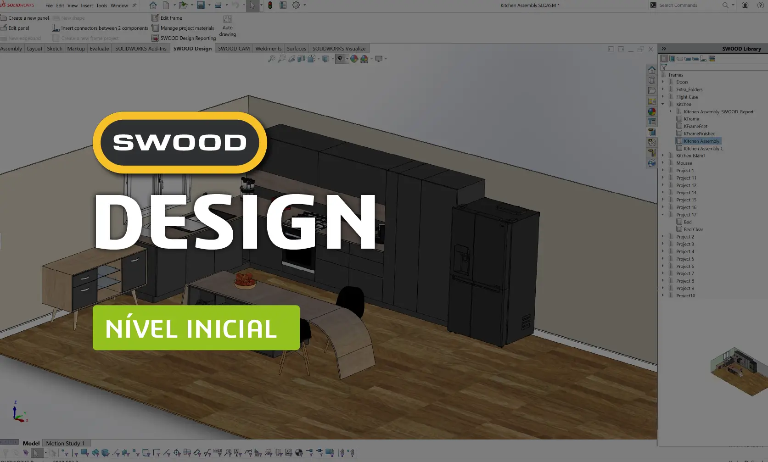Expand the Kitchen Island folder
The width and height of the screenshot is (768, 462).
663,156
